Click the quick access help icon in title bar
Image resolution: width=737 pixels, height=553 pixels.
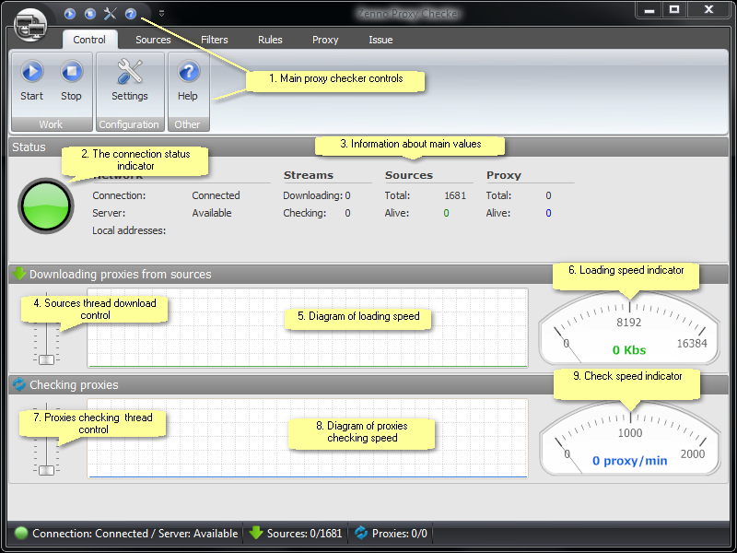coord(131,14)
